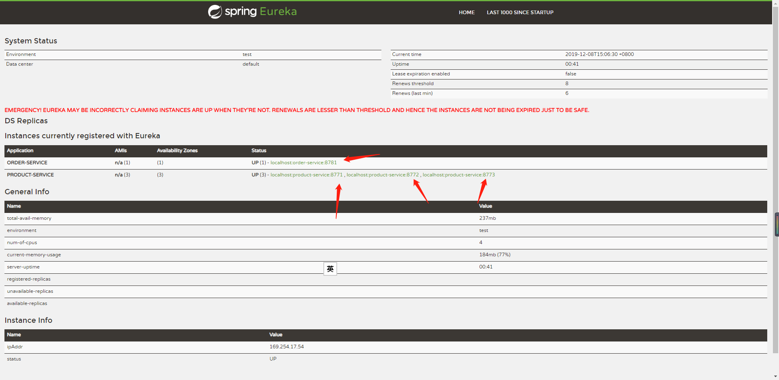Click the AMIs column header
779x380 pixels.
[121, 150]
